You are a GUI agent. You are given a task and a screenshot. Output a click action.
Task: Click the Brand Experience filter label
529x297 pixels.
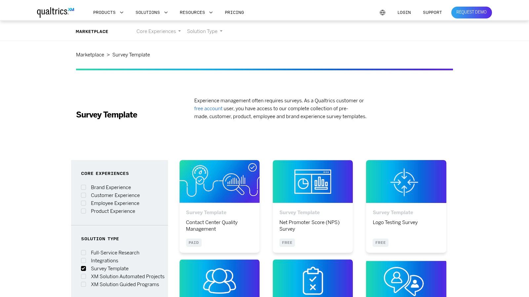pos(111,187)
